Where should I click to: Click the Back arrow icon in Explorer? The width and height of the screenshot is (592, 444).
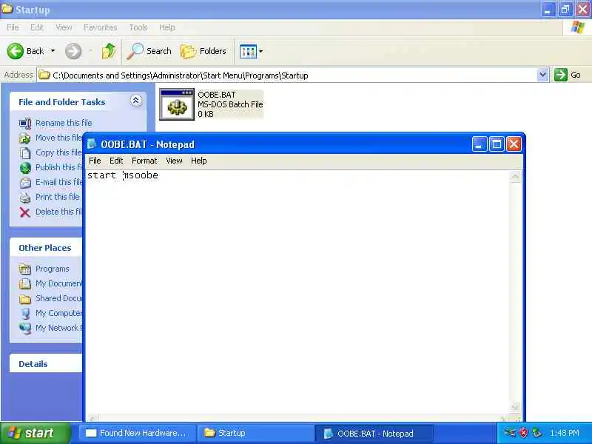16,51
